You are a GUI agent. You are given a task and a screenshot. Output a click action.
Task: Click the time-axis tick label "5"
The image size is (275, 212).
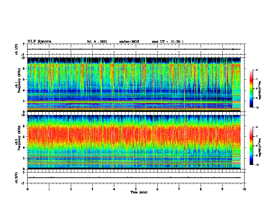click(x=136, y=189)
